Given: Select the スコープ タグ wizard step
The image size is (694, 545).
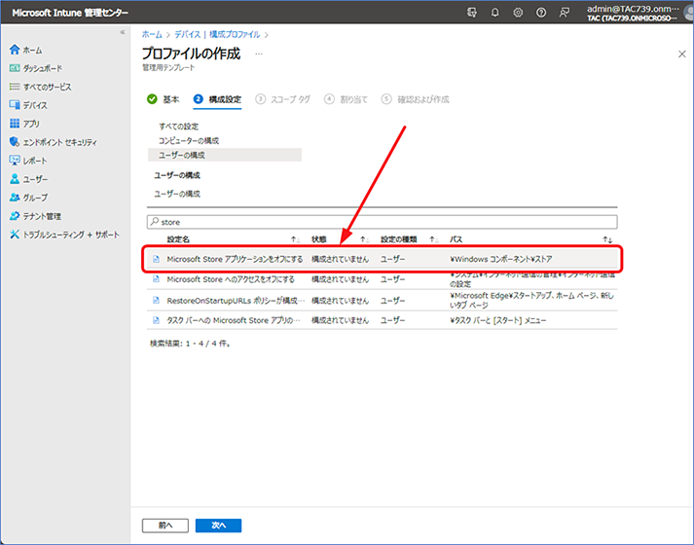Looking at the screenshot, I should tap(283, 99).
